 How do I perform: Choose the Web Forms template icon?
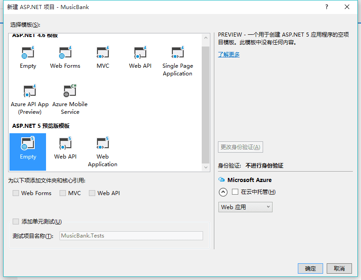click(x=65, y=52)
